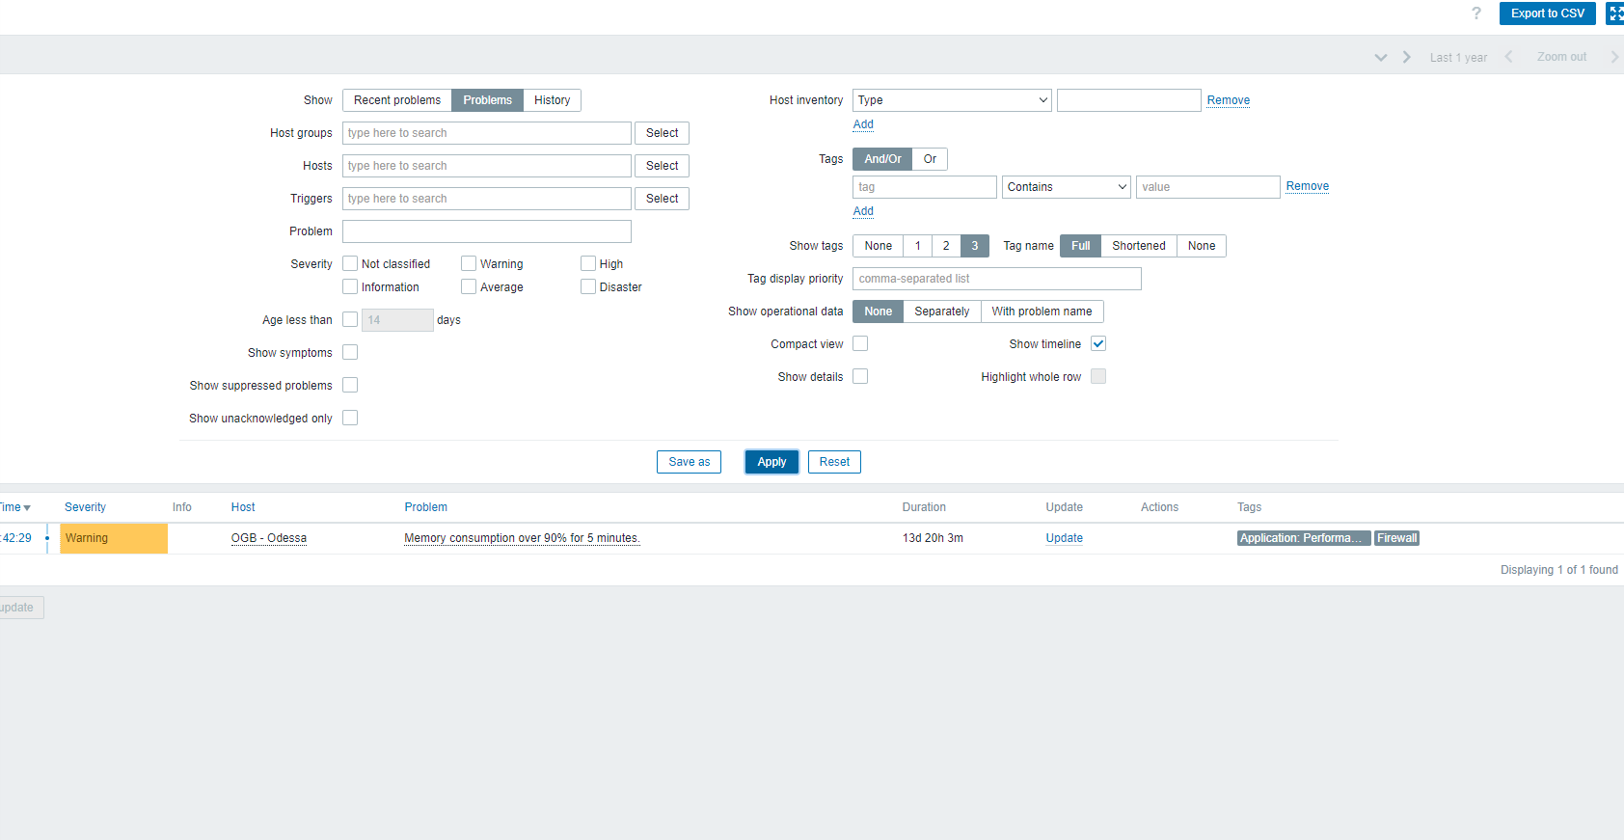Image resolution: width=1624 pixels, height=840 pixels.
Task: Uncheck the Show timeline checkbox
Action: [1098, 343]
